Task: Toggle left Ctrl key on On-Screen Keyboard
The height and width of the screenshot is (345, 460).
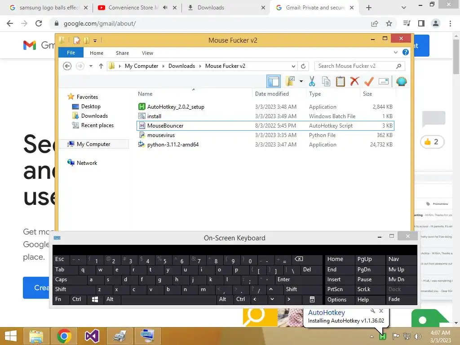Action: click(78, 299)
